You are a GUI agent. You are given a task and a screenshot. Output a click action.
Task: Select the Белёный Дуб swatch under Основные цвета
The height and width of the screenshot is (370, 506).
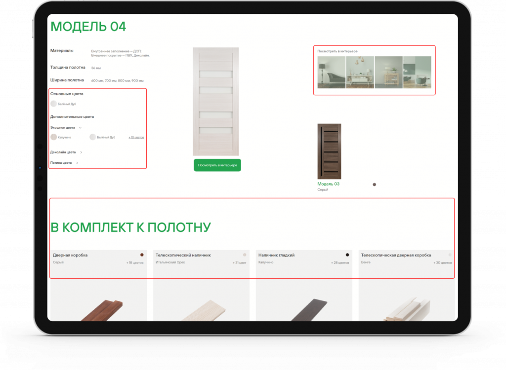point(53,104)
